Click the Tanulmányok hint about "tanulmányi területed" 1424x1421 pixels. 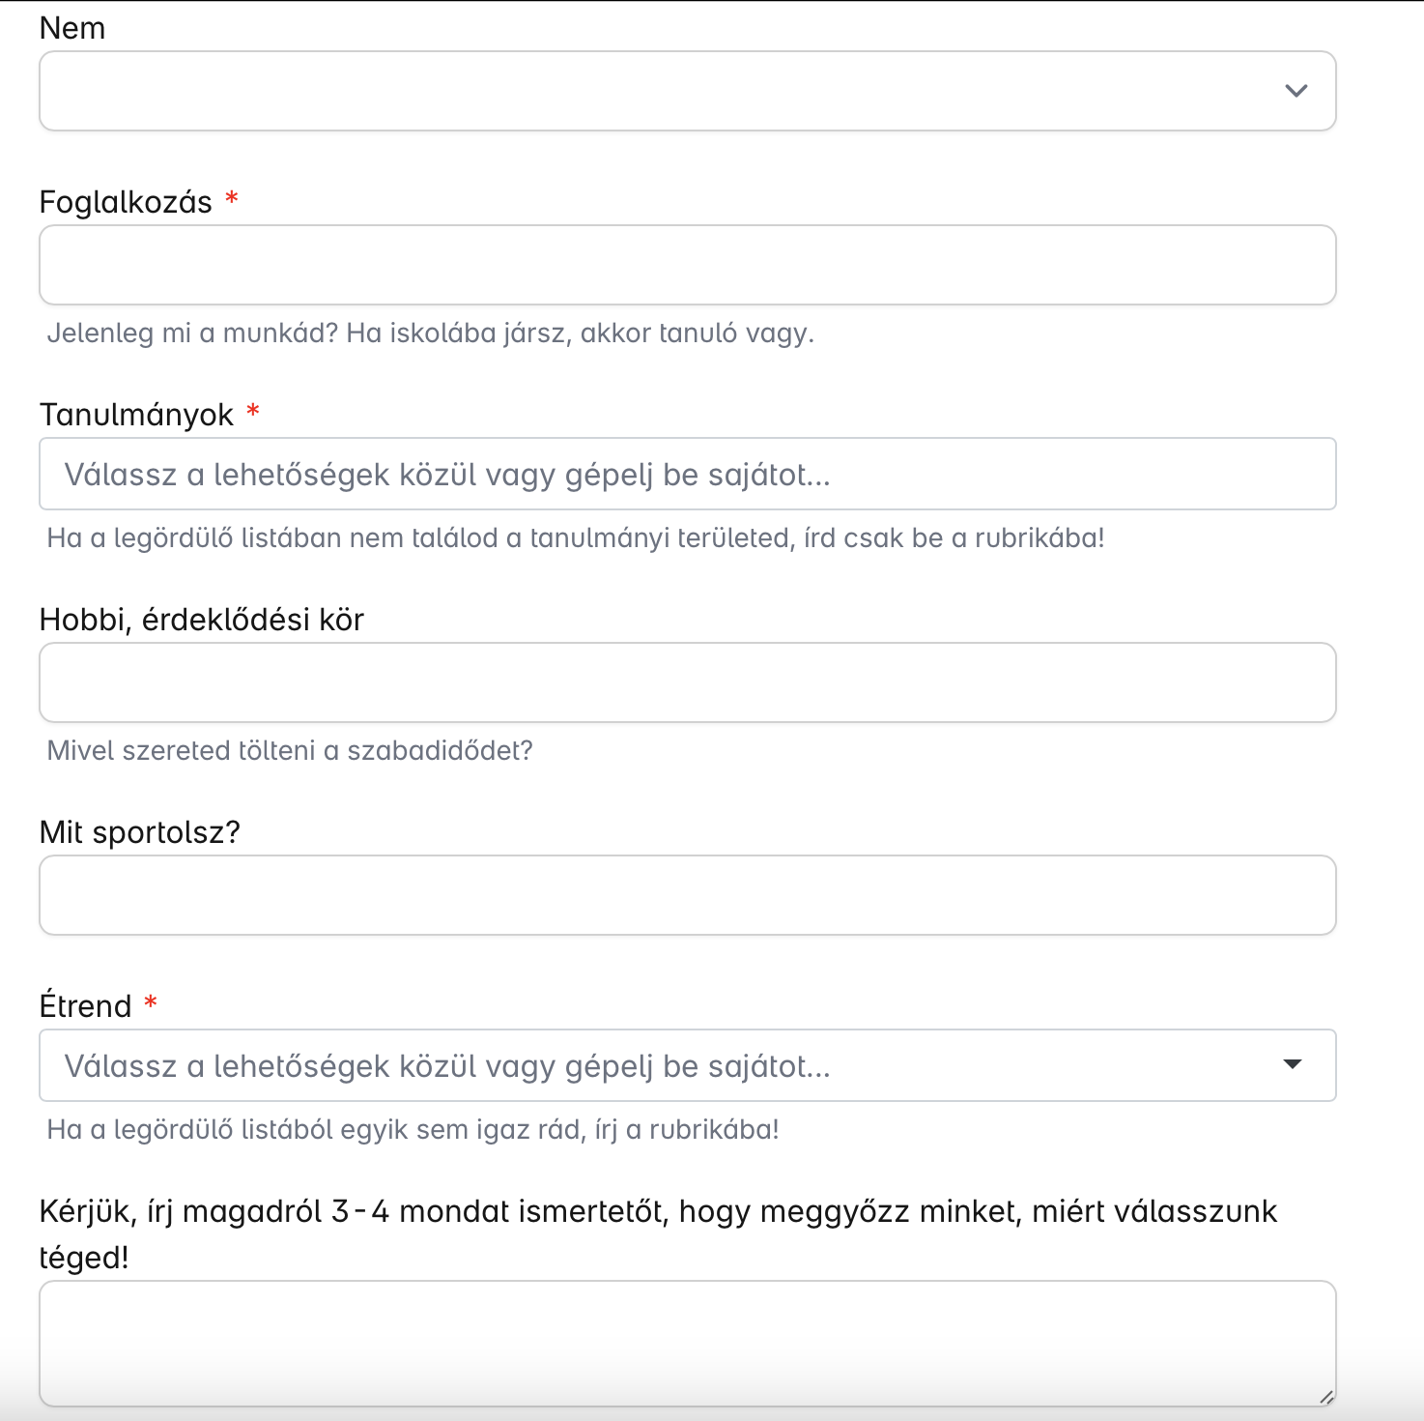coord(575,538)
